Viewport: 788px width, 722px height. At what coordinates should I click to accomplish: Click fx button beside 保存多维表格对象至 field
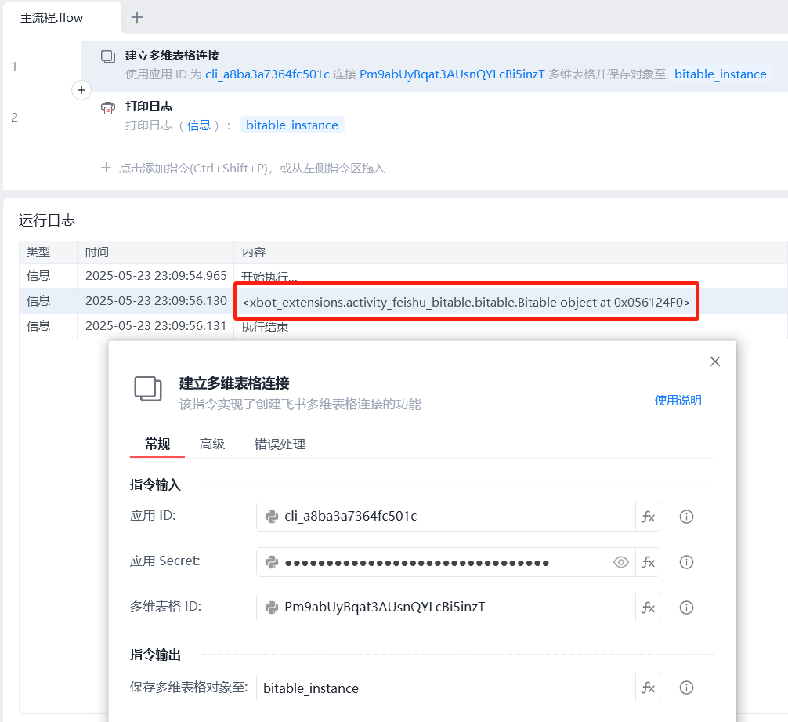point(648,688)
